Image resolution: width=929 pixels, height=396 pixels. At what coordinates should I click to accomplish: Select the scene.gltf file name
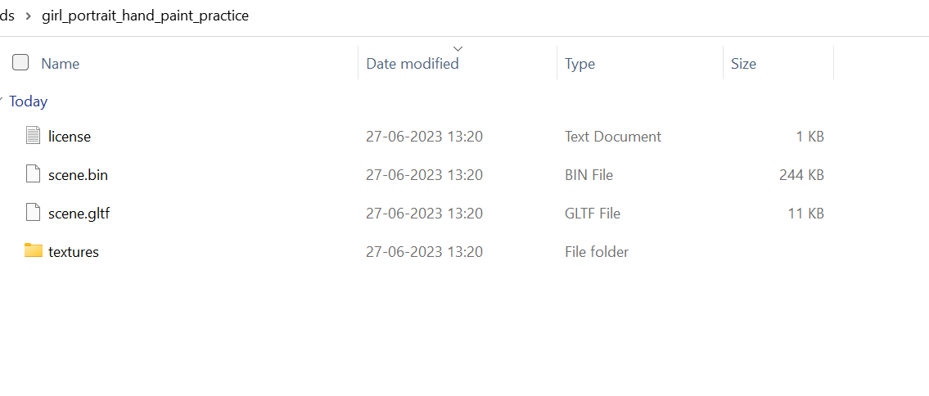pyautogui.click(x=79, y=214)
